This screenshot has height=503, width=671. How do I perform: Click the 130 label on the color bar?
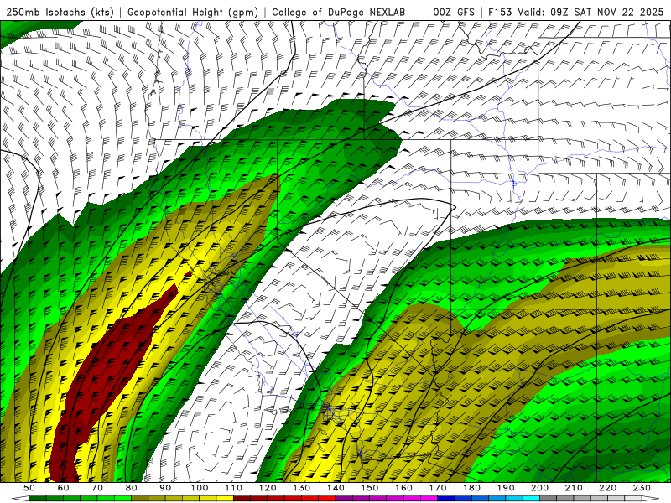pyautogui.click(x=302, y=488)
